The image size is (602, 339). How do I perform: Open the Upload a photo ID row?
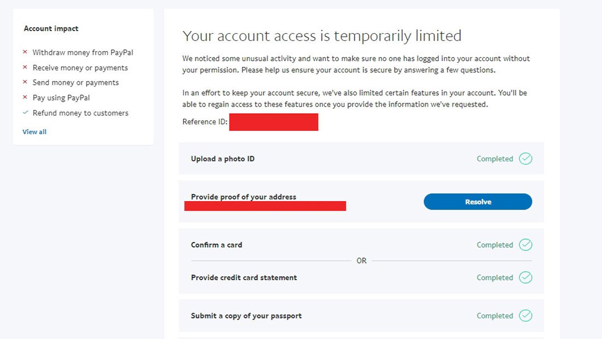tap(223, 159)
